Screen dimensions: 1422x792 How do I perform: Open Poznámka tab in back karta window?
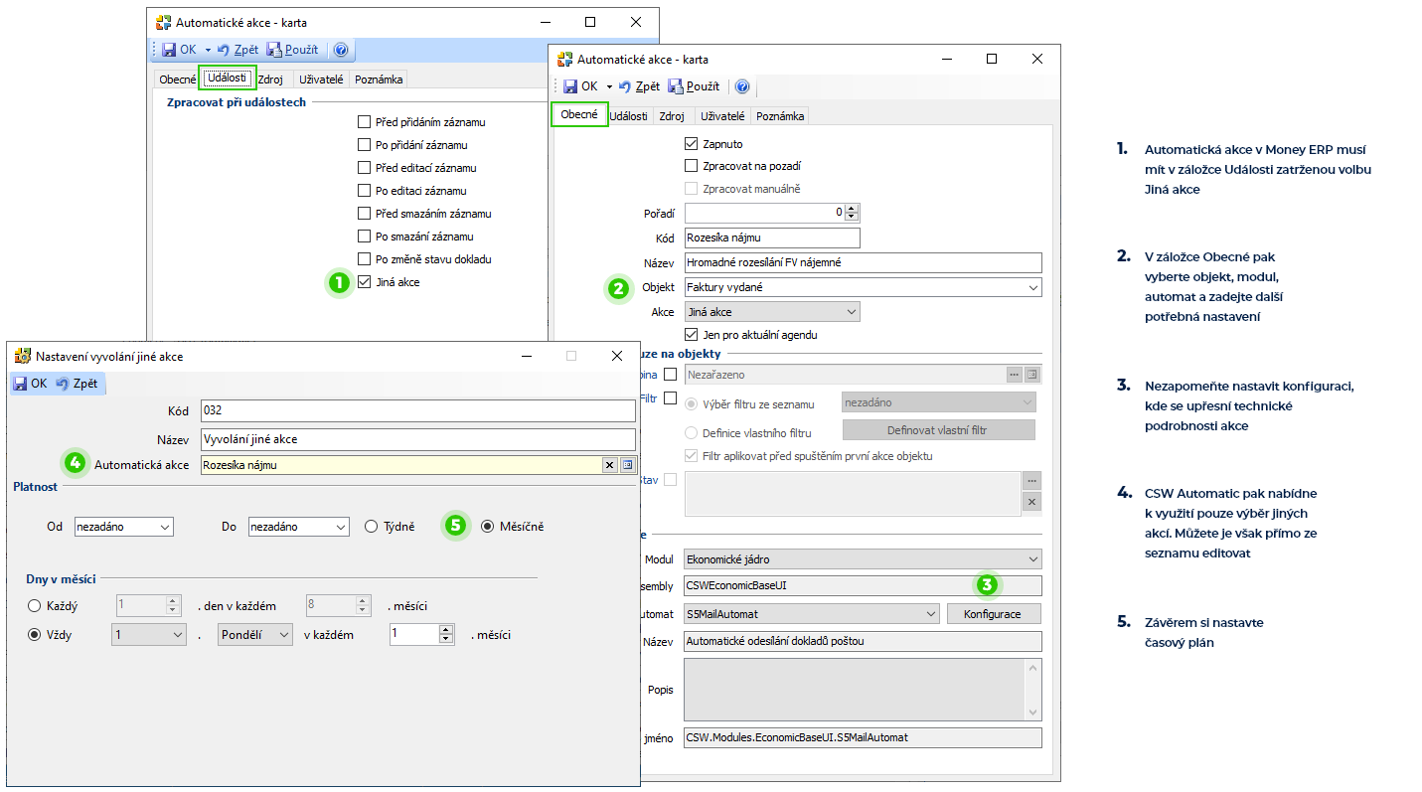[379, 79]
